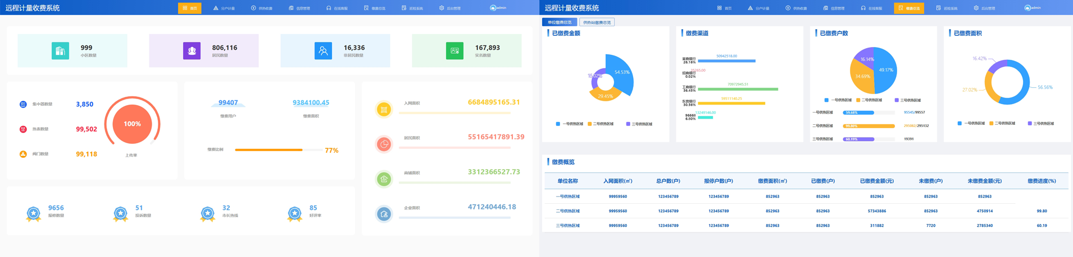Click the blue 非居民数量 person icon
Image resolution: width=1073 pixels, height=257 pixels.
[323, 51]
